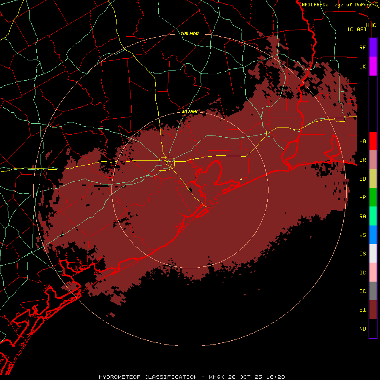Click the HA legend label

tap(362, 141)
